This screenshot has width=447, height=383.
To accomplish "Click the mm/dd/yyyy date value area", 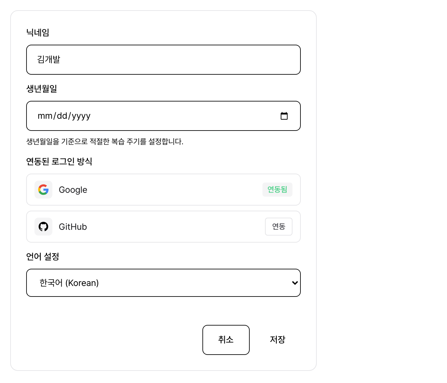I will coord(64,116).
